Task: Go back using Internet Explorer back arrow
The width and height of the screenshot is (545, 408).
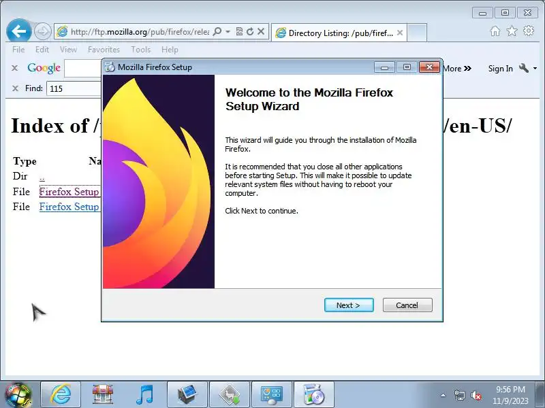Action: coord(19,31)
